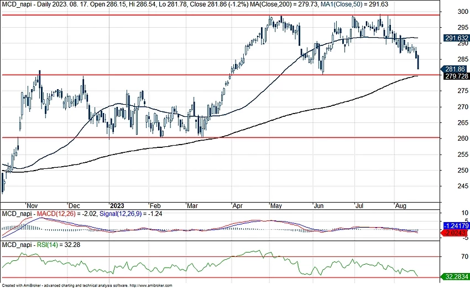Click the 265 price axis value
The height and width of the screenshot is (288, 470).
point(463,123)
